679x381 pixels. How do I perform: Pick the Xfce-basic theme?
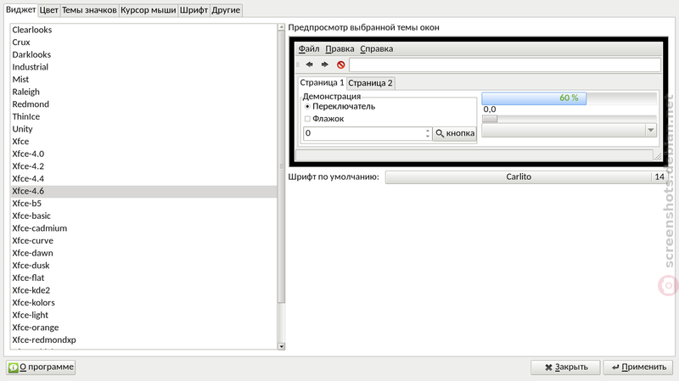tap(143, 216)
